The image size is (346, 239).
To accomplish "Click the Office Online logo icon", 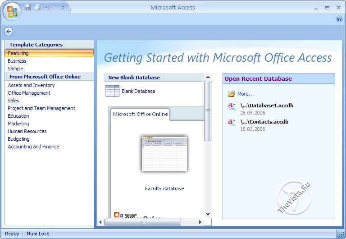I will (118, 215).
